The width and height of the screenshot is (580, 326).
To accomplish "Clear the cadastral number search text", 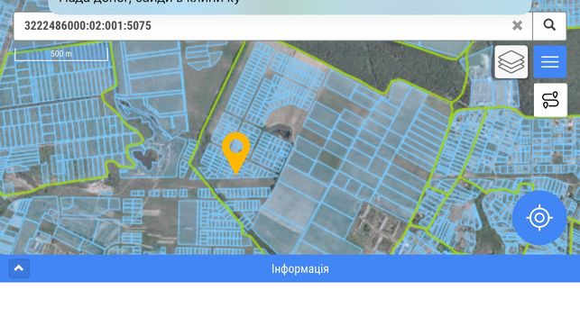I will (x=517, y=25).
